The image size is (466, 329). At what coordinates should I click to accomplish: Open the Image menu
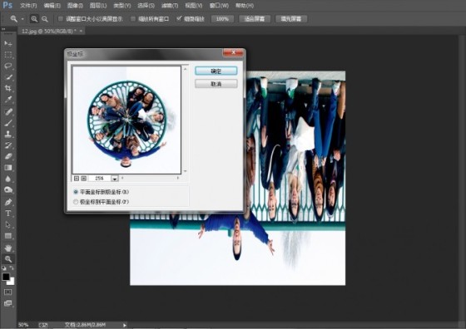pos(75,5)
